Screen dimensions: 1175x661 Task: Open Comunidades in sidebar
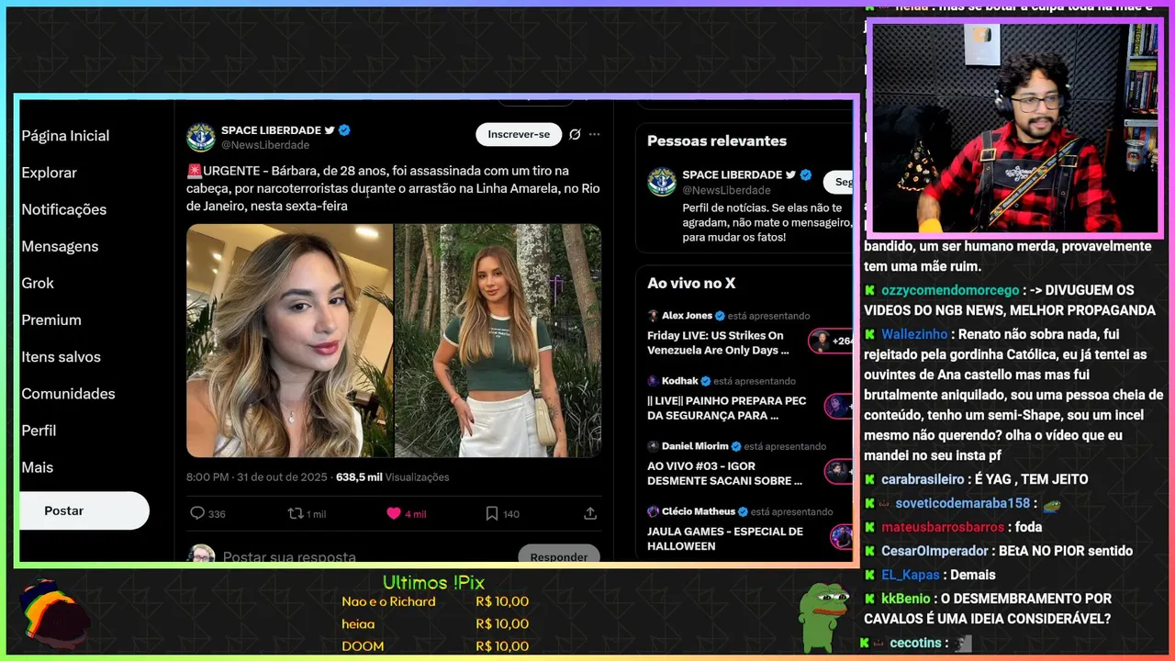[68, 393]
